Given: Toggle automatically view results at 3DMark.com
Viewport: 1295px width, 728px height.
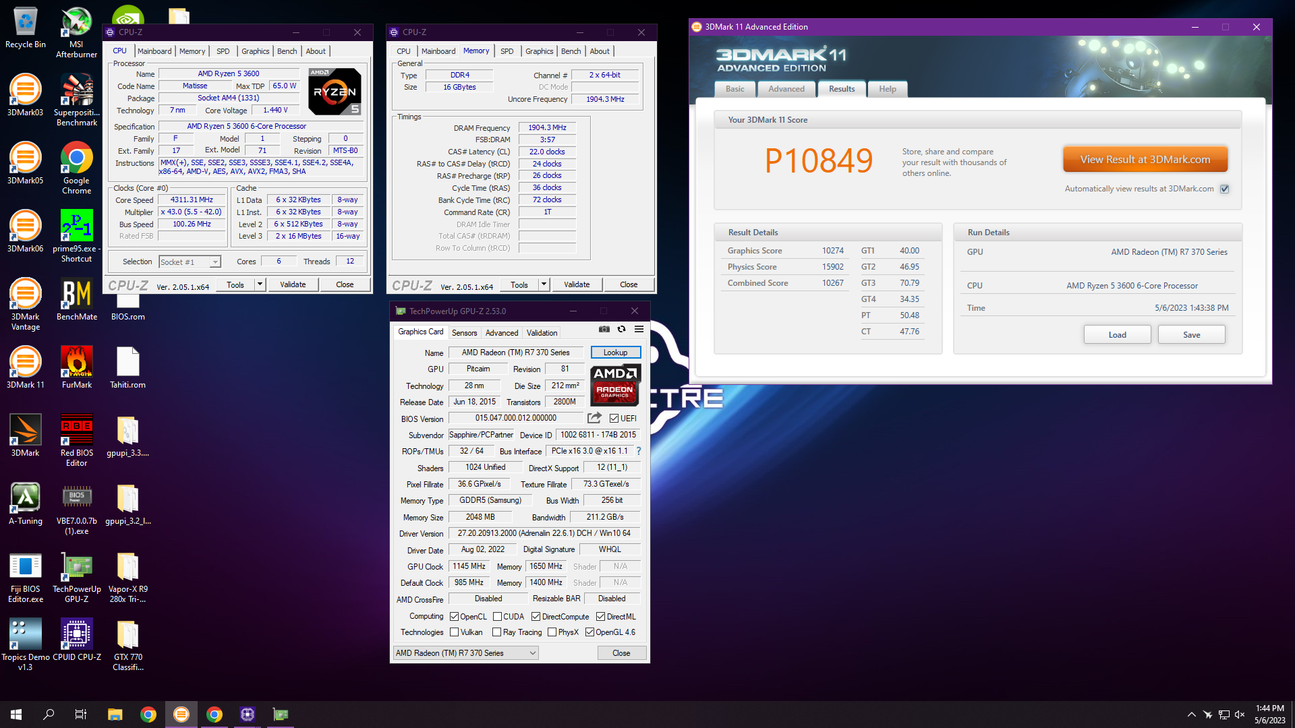Looking at the screenshot, I should pos(1225,189).
